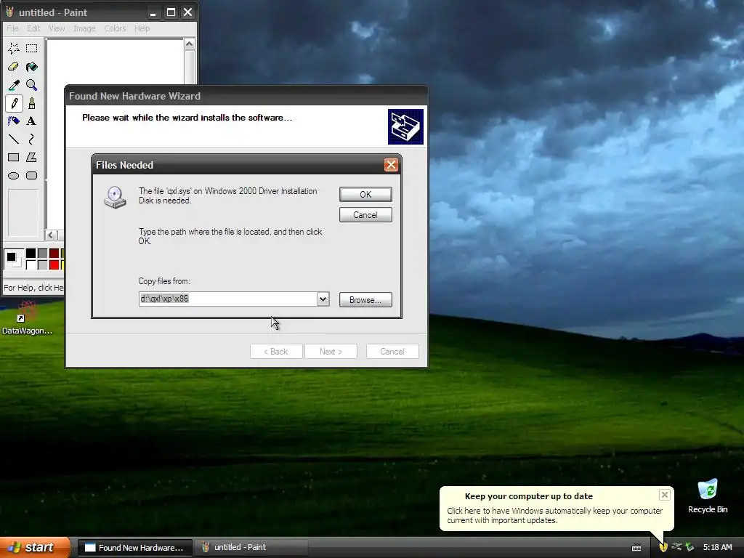Select the Rounded Rectangle tool
Viewport: 744px width, 558px height.
pos(31,176)
